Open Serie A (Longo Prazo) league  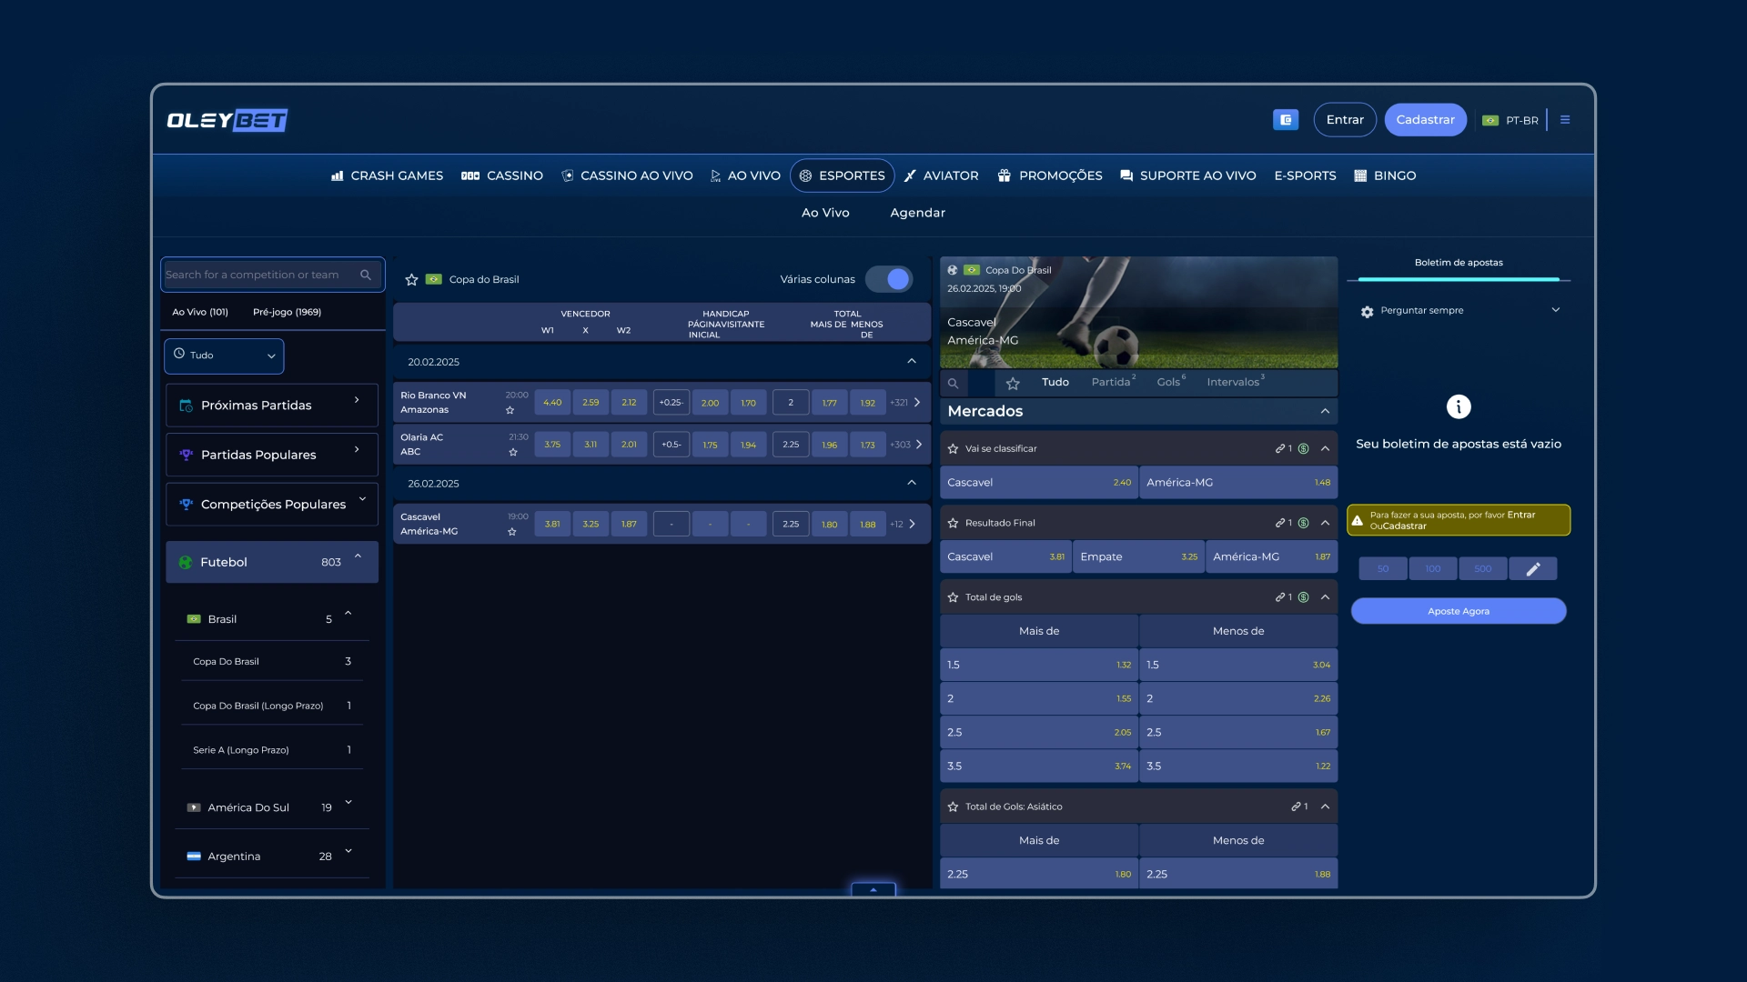point(271,750)
